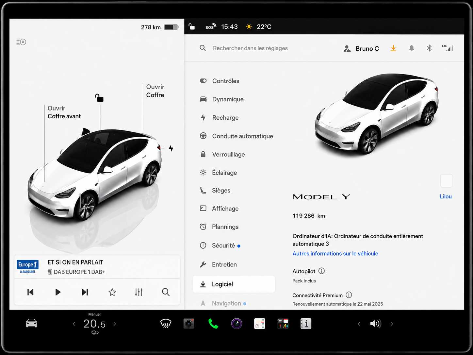Image resolution: width=473 pixels, height=355 pixels.
Task: Open the car controls icon in dock
Action: pyautogui.click(x=31, y=323)
